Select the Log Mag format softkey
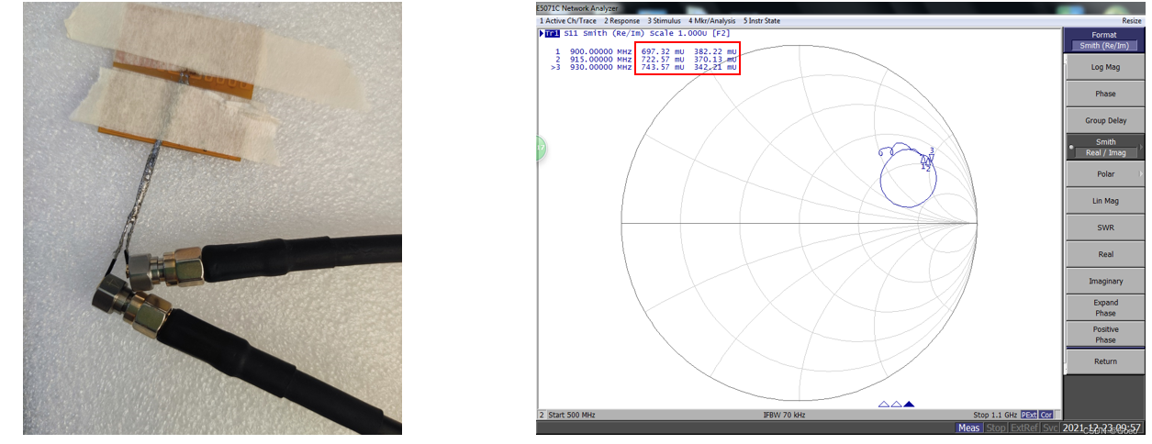The height and width of the screenshot is (444, 1152). tap(1105, 67)
